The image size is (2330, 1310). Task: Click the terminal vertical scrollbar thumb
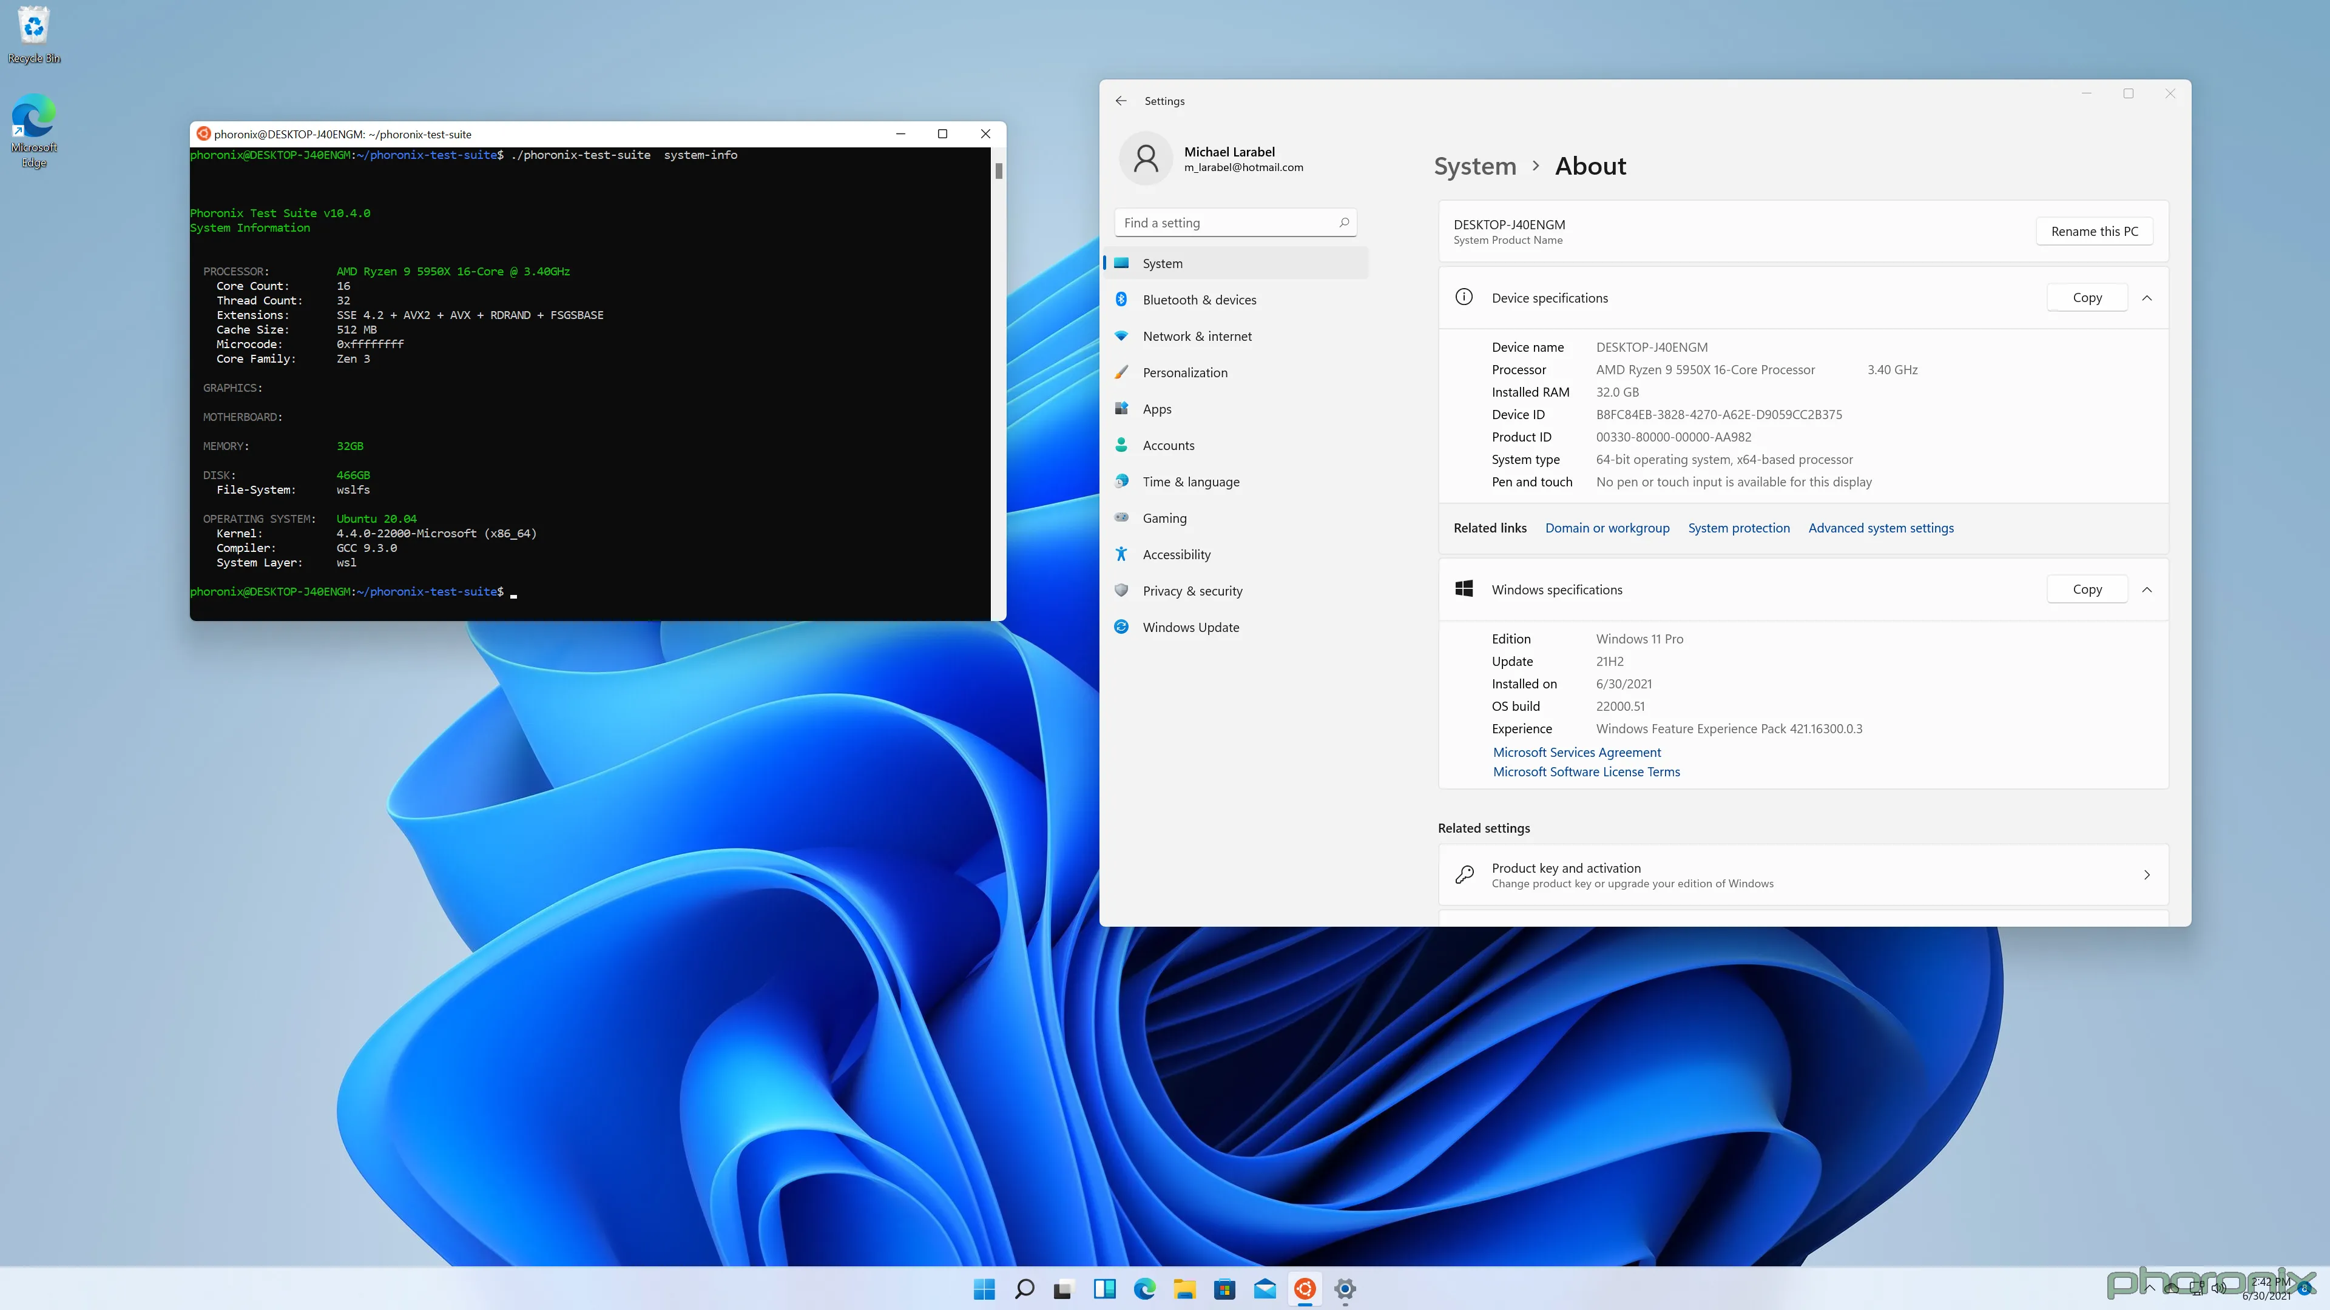pyautogui.click(x=999, y=170)
